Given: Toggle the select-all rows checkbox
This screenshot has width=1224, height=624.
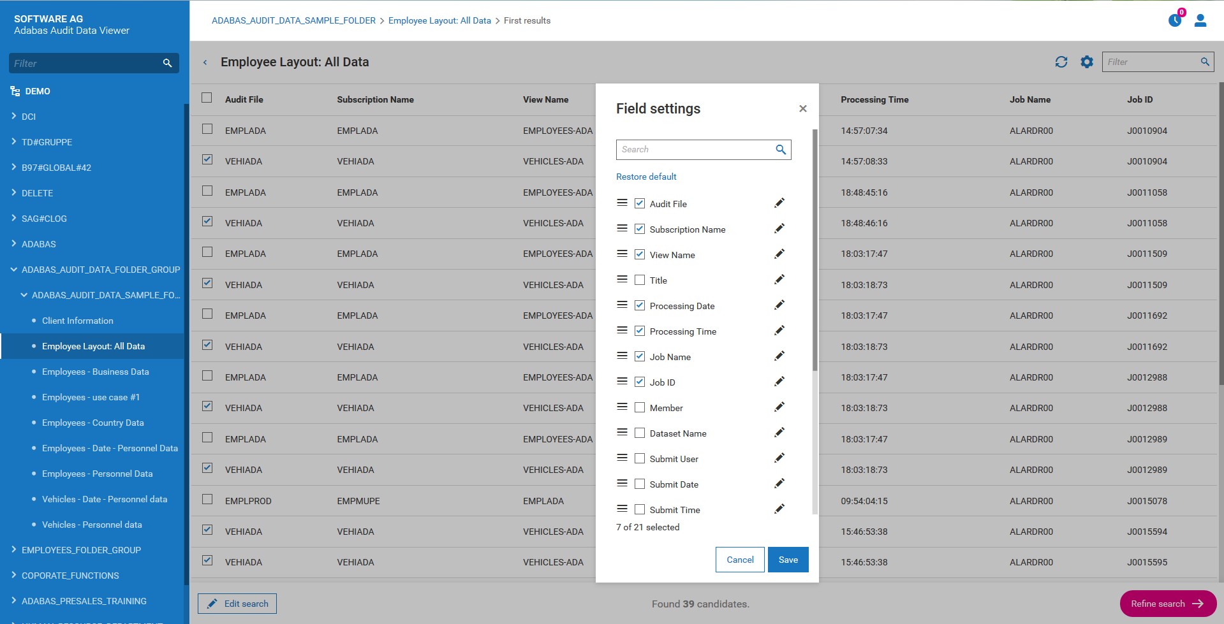Looking at the screenshot, I should point(207,98).
